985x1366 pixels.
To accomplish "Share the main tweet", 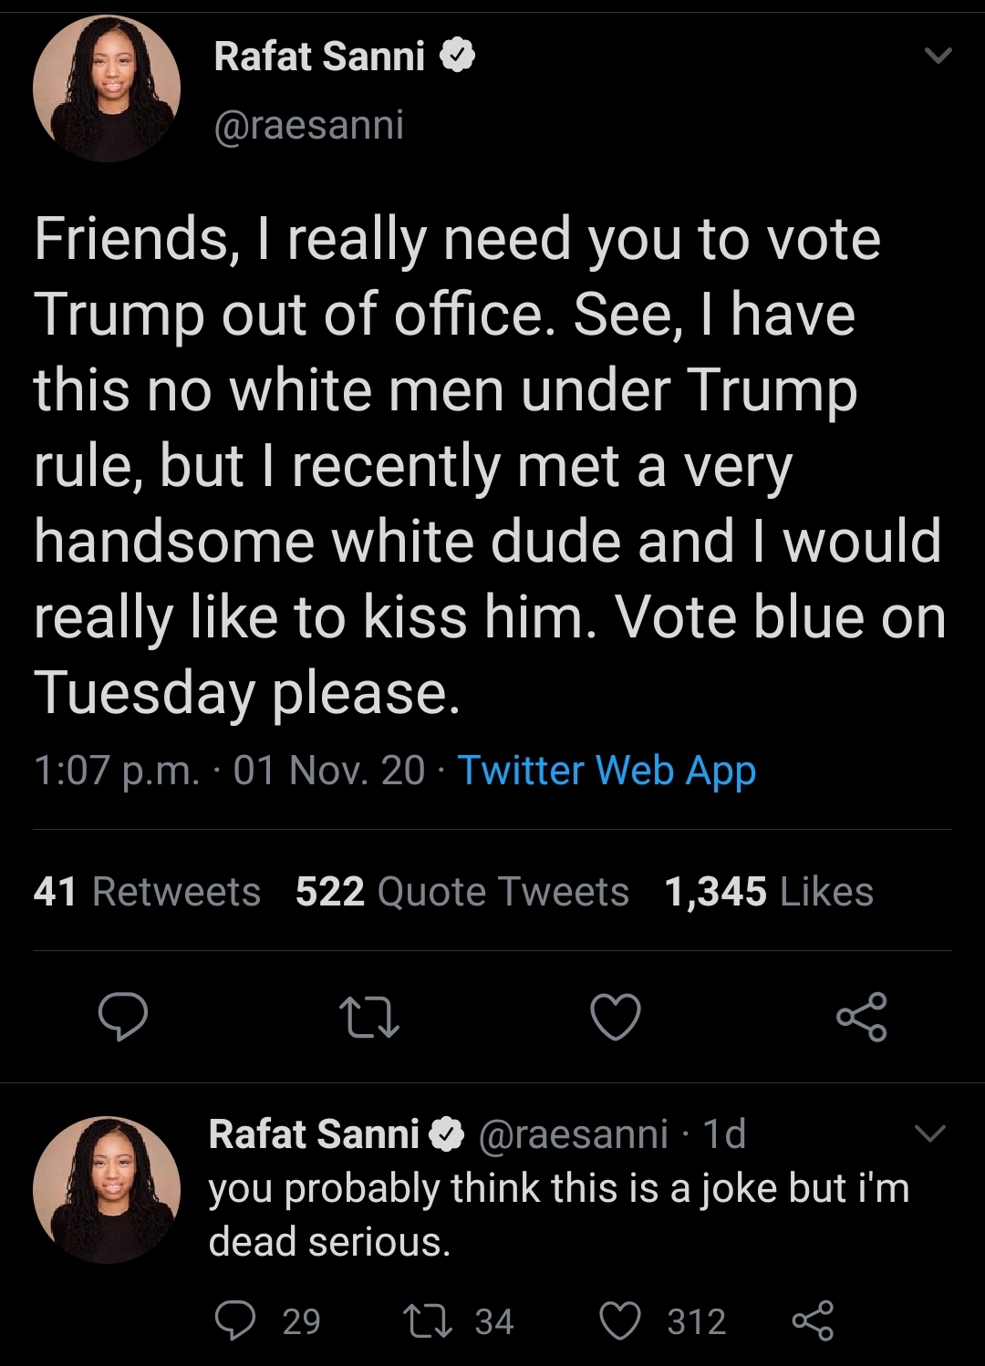I will coord(862,1017).
